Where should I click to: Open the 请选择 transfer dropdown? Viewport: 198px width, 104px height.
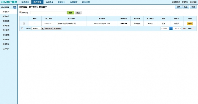pyautogui.click(x=38, y=28)
